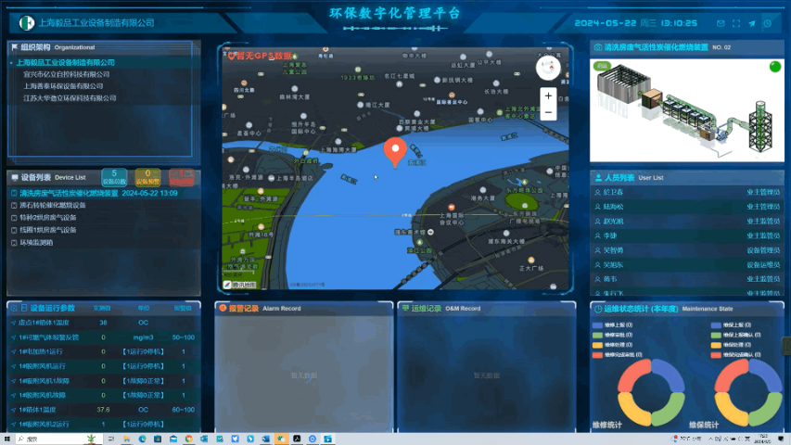Click the paper plane send icon

pyautogui.click(x=751, y=23)
